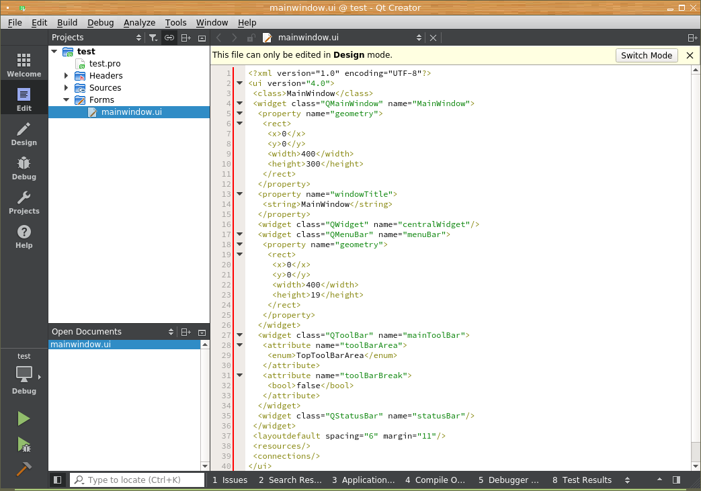701x491 pixels.
Task: Show the Issues output pane
Action: click(x=230, y=480)
